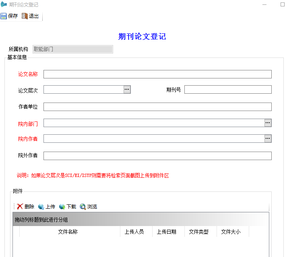Click the Upload (上传) globe icon
The width and height of the screenshot is (285, 257).
[41, 206]
